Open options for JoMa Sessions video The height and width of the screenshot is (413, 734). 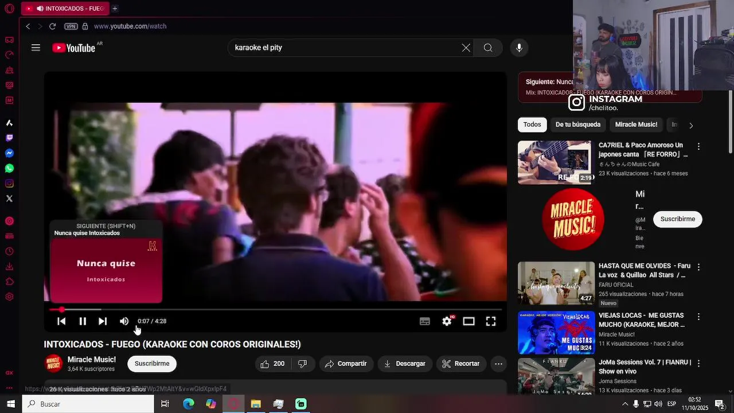(698, 364)
